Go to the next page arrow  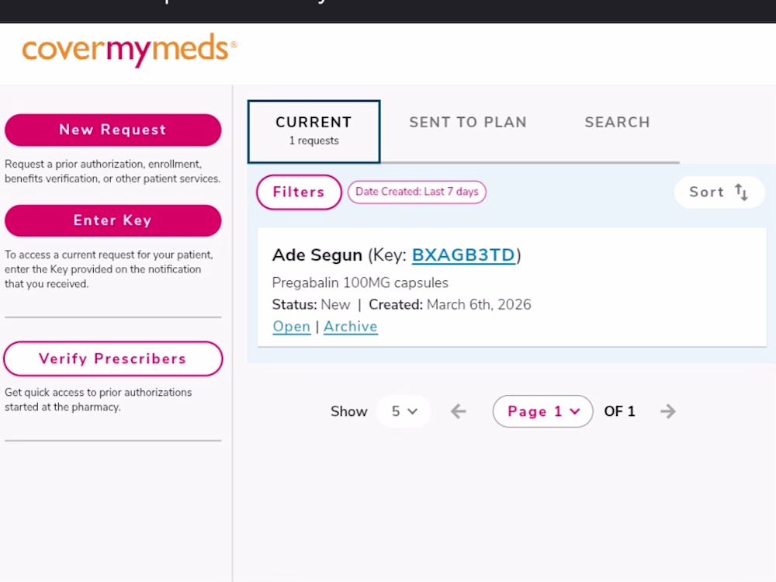click(668, 411)
